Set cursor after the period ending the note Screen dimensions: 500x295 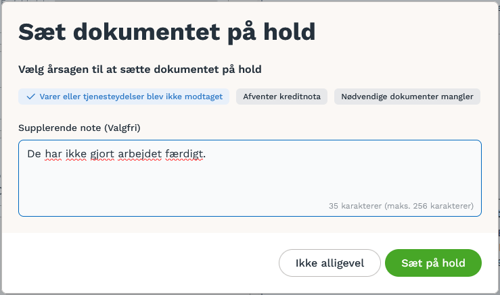(206, 154)
